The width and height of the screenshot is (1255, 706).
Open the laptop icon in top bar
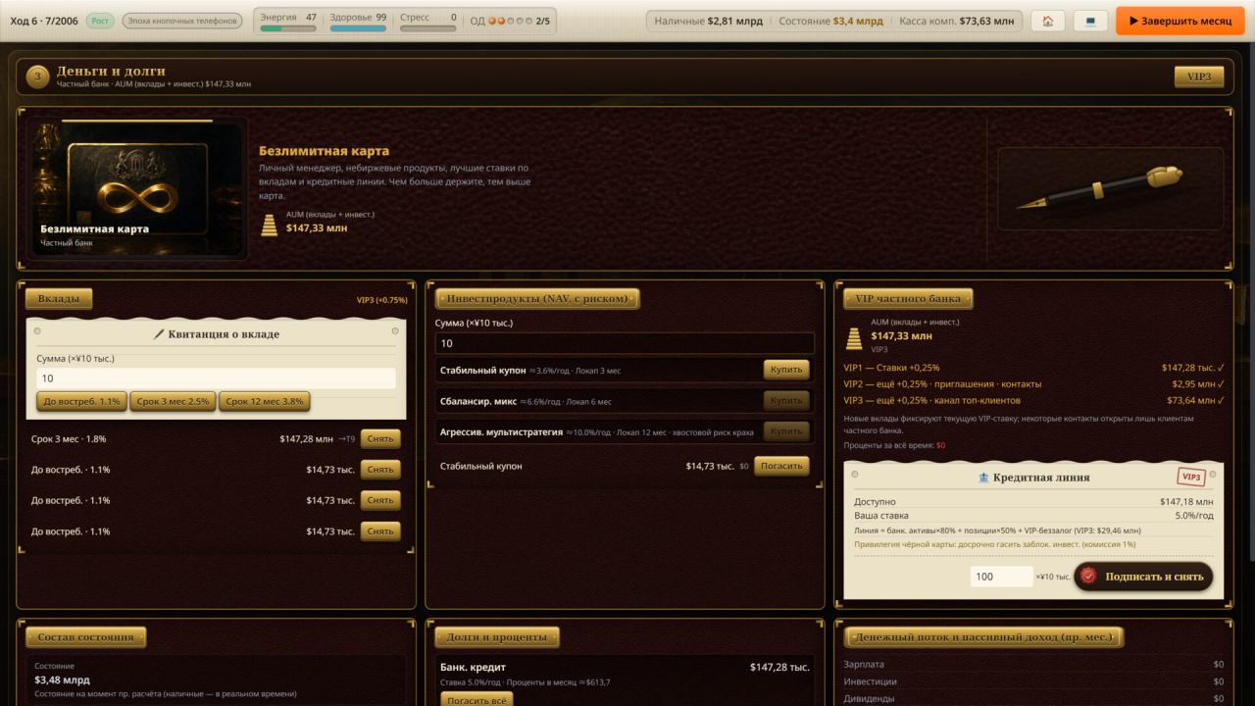[x=1090, y=21]
